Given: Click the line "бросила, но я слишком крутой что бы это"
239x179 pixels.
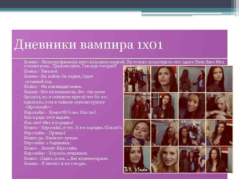Looking at the screenshot, I should click(x=65, y=97).
